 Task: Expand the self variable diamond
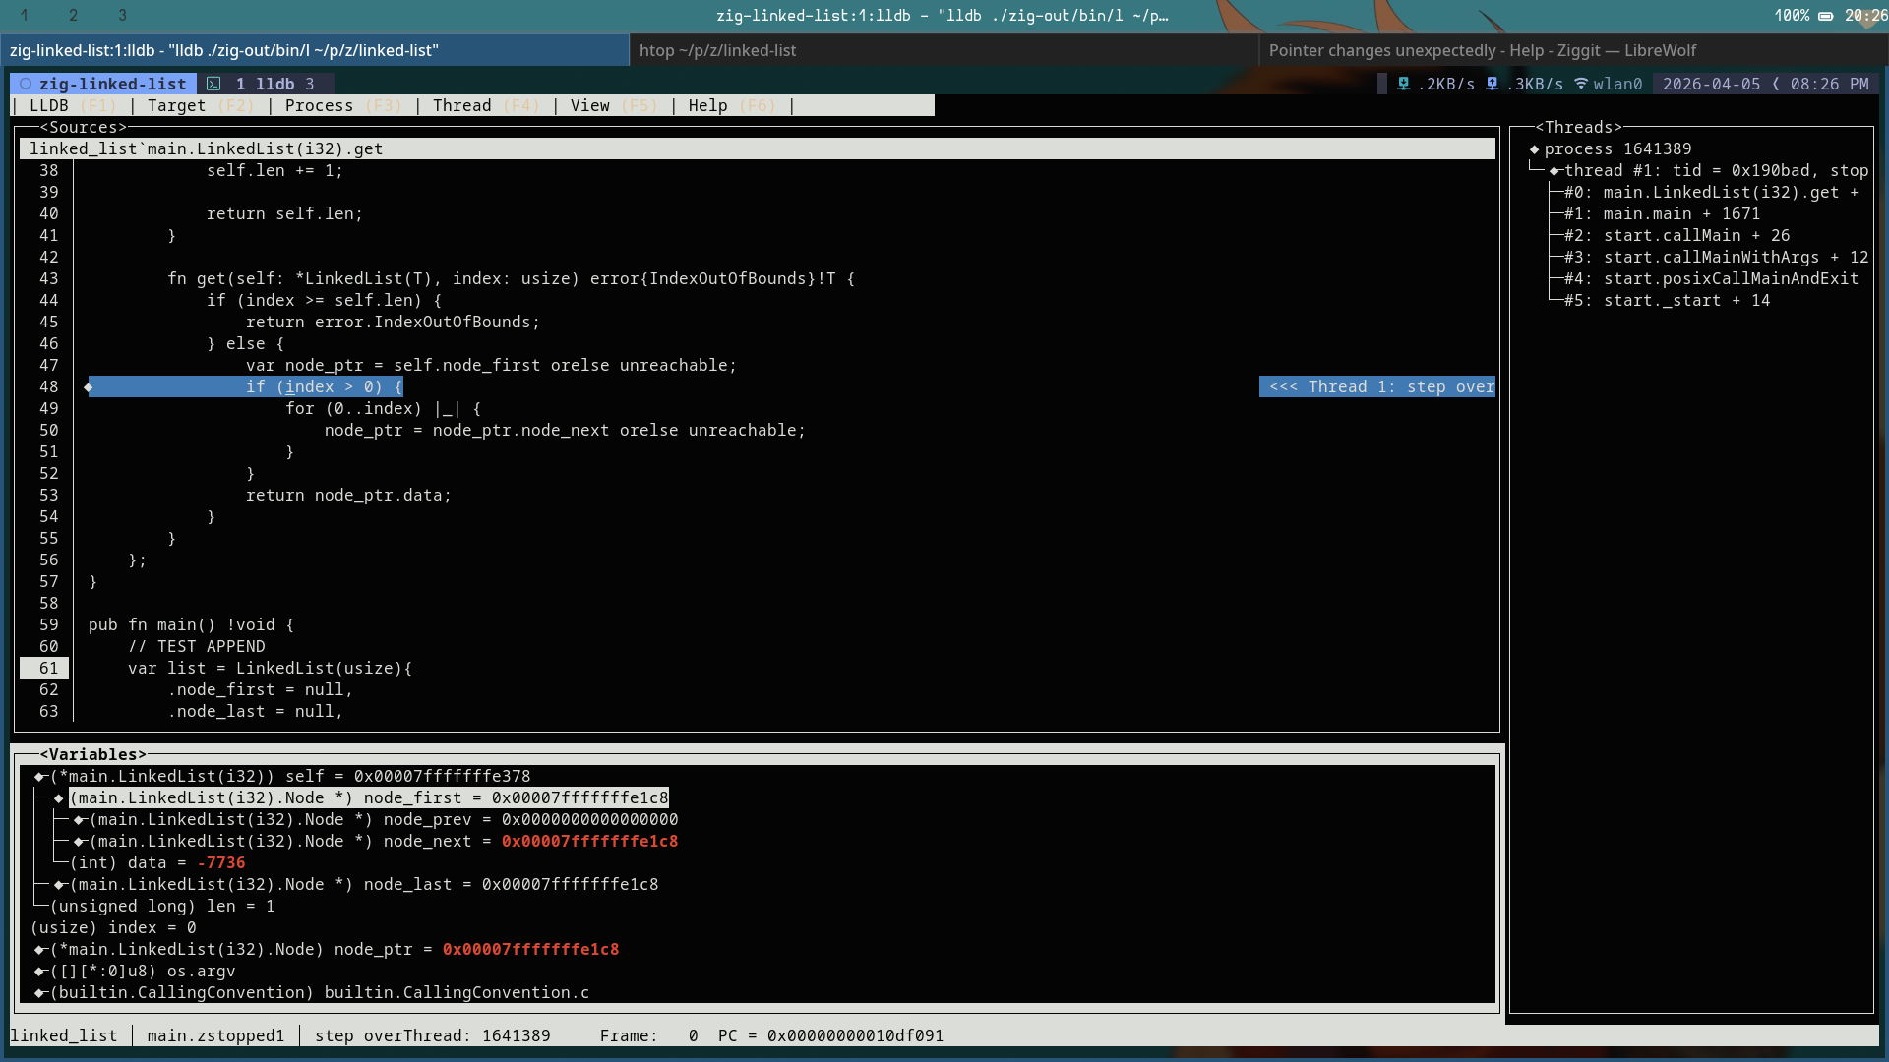pos(39,777)
